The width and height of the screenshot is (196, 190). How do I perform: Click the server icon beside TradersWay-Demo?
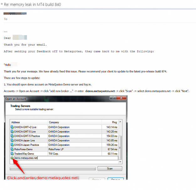(12, 154)
